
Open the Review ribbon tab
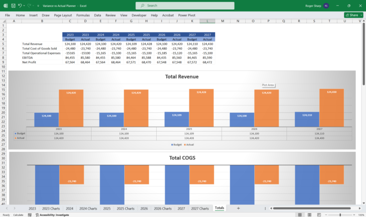click(110, 15)
